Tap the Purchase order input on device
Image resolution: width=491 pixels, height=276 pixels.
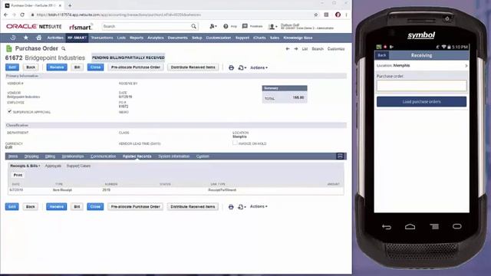point(421,86)
